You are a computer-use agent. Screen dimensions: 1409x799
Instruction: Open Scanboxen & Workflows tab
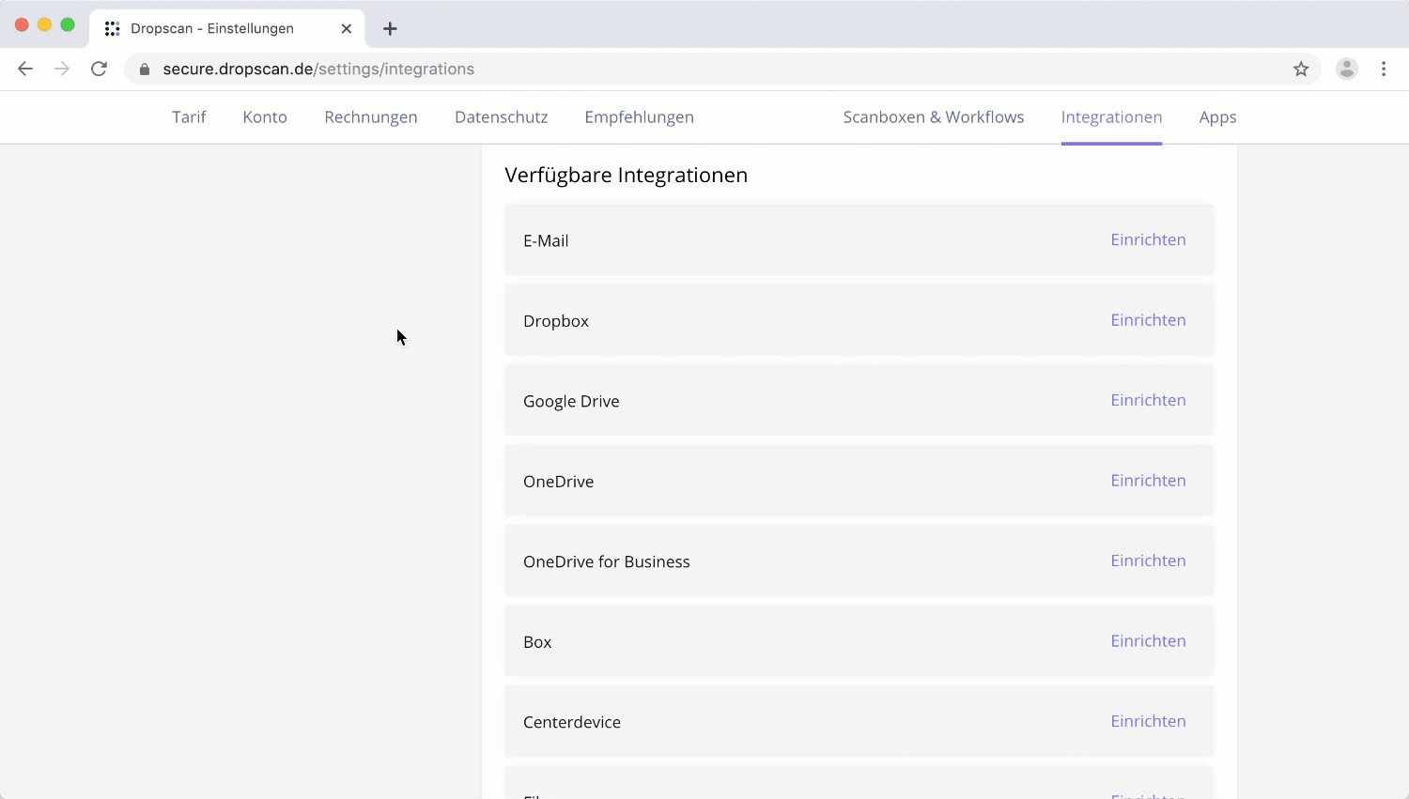click(x=933, y=117)
